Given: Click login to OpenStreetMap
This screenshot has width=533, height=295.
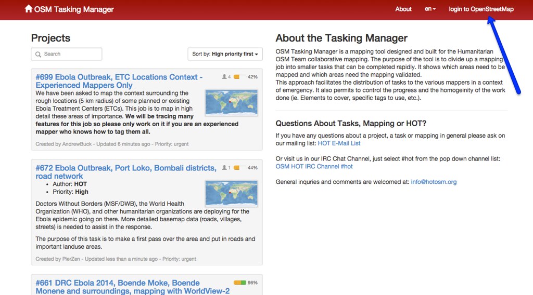Looking at the screenshot, I should [481, 9].
